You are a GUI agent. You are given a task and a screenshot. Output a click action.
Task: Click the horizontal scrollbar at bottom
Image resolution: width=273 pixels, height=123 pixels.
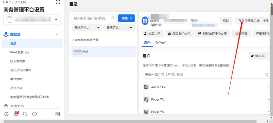(130, 121)
